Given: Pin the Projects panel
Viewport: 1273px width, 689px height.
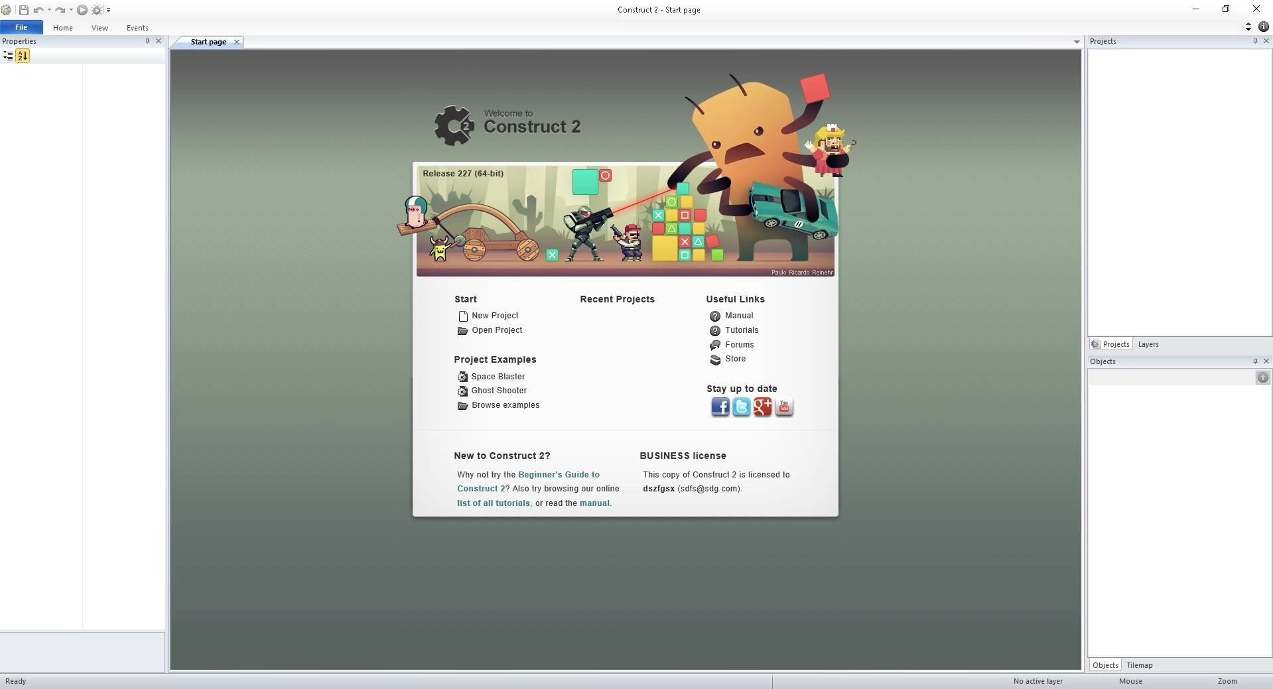Looking at the screenshot, I should [1255, 41].
